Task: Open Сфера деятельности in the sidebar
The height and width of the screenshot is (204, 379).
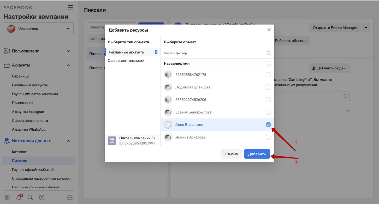Action: click(30, 121)
